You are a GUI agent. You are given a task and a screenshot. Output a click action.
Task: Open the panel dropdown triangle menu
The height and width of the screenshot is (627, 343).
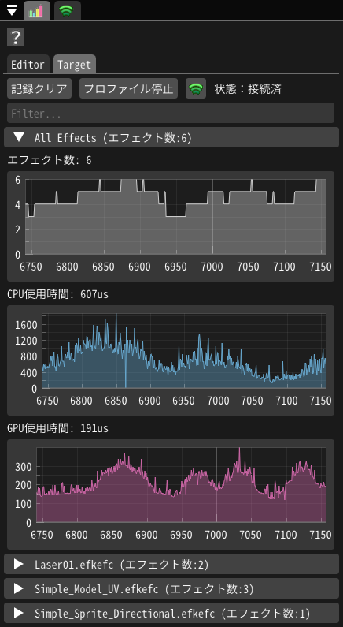tap(12, 10)
